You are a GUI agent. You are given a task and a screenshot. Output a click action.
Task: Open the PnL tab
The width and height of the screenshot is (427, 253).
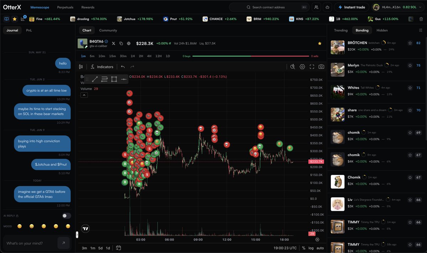(29, 31)
